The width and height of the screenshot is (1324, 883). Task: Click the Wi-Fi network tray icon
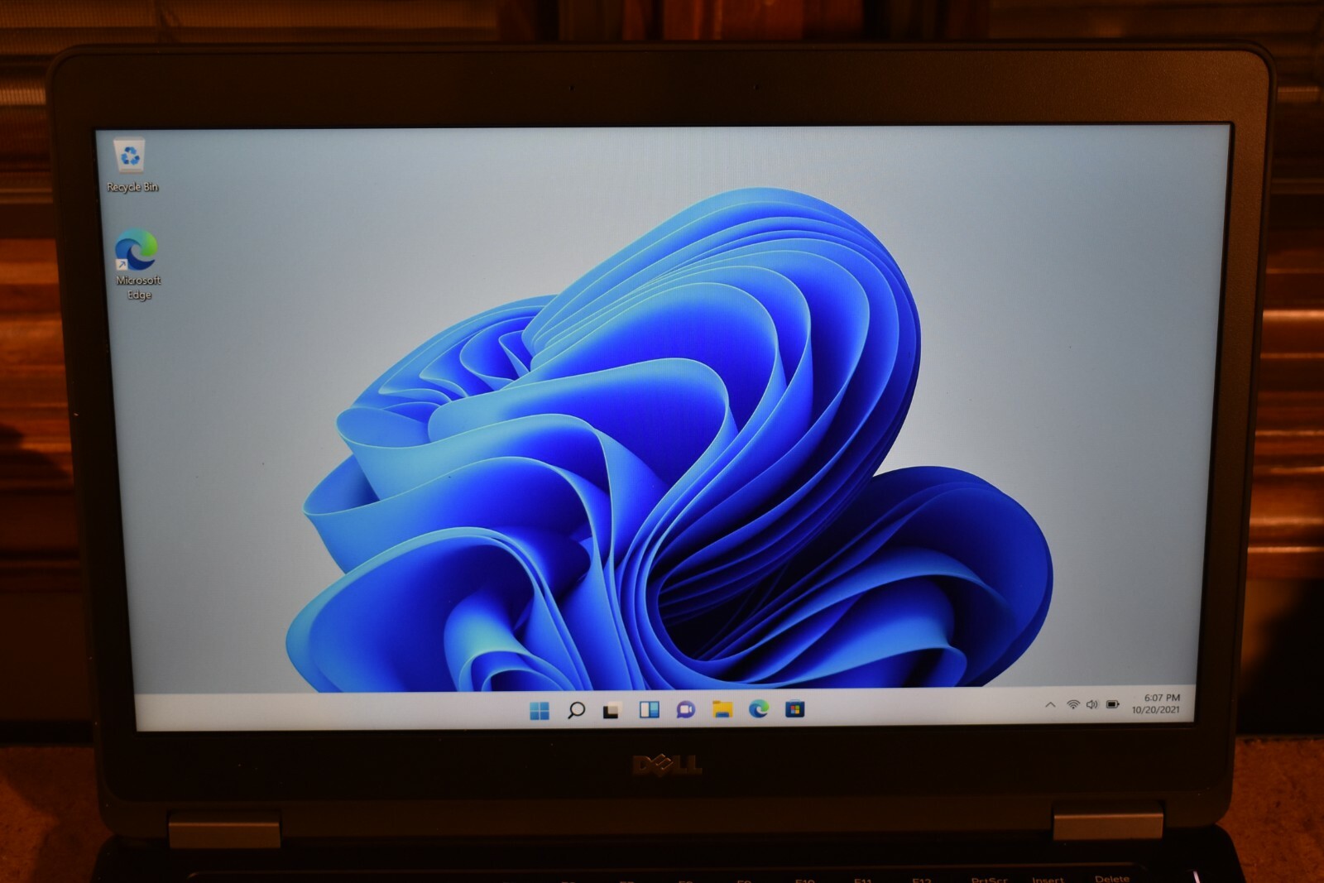pos(1073,704)
